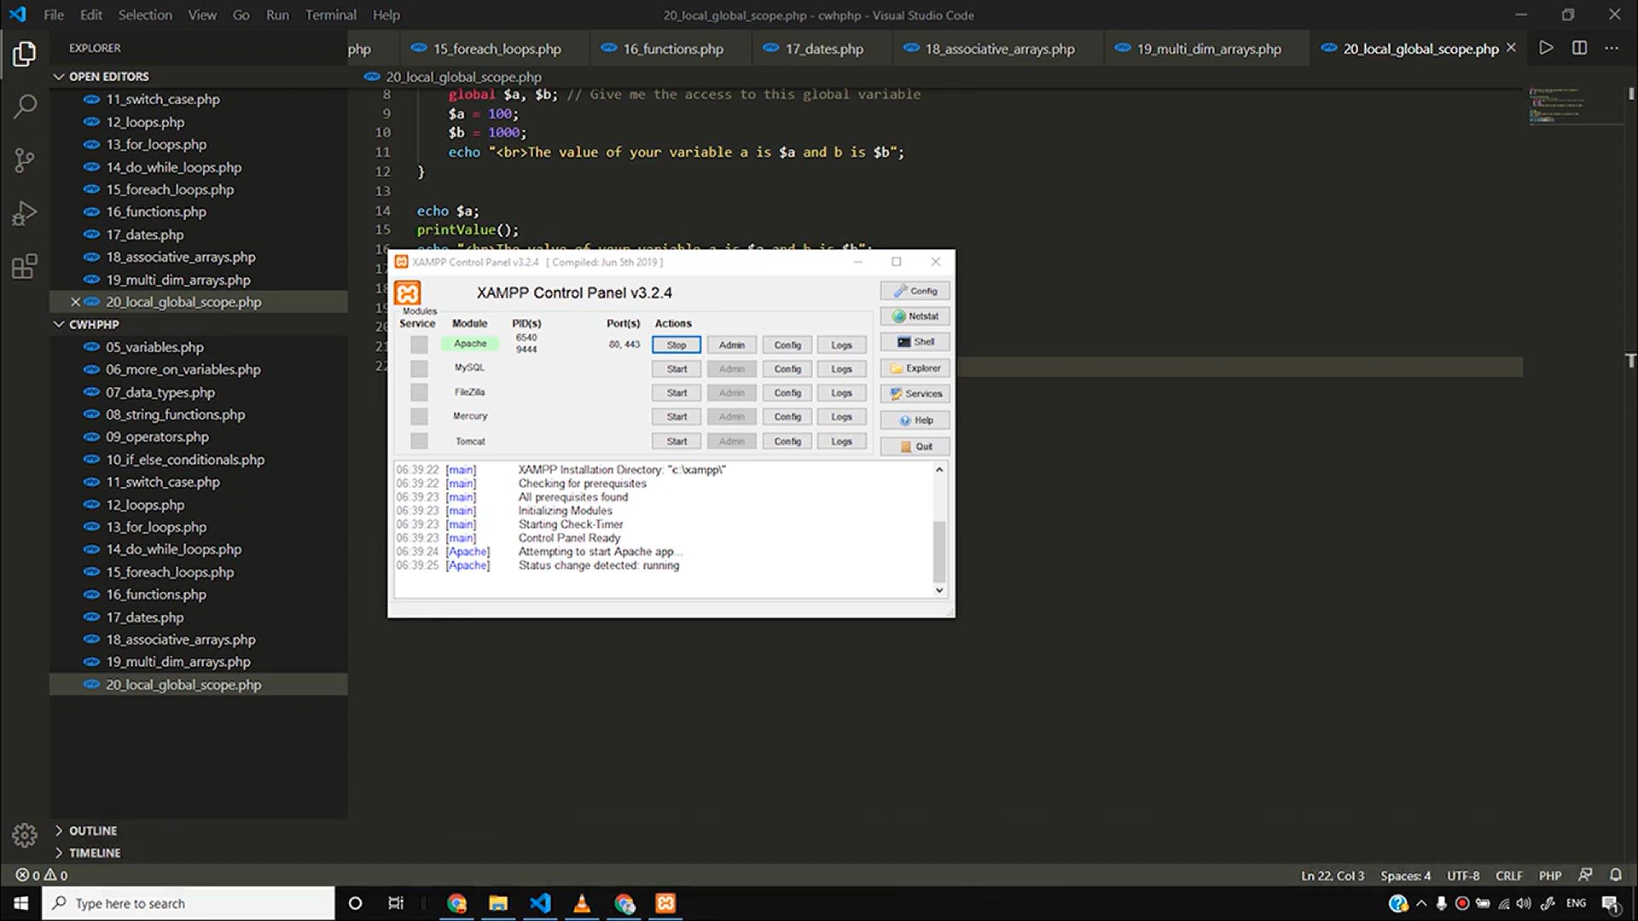Open the Run and Debug view
Viewport: 1638px width, 921px height.
[x=25, y=213]
